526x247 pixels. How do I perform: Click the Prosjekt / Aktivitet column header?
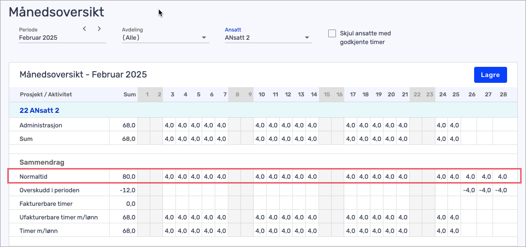click(x=46, y=94)
